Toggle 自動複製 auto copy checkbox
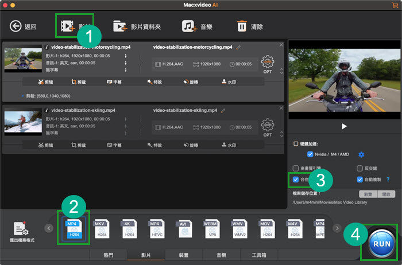 tap(360, 180)
